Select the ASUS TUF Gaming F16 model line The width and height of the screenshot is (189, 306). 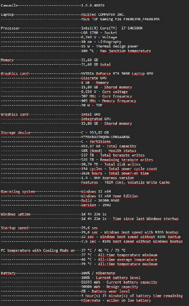pos(120,19)
